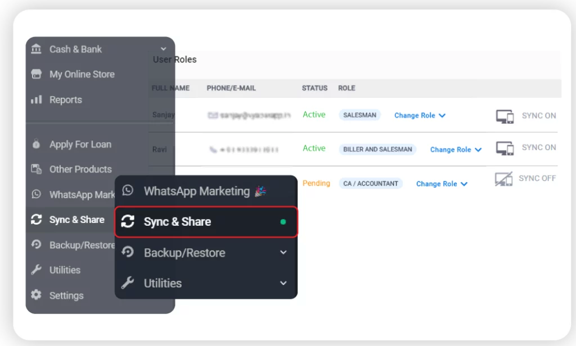Viewport: 576px width, 346px height.
Task: Click the WhatsApp icon in the zoomed popup menu
Action: pos(128,191)
